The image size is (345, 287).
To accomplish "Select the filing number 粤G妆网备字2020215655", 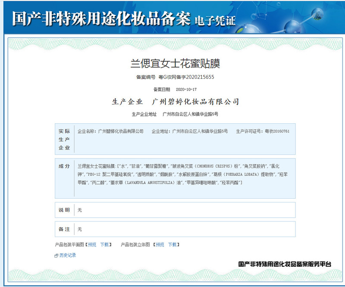I will click(186, 77).
